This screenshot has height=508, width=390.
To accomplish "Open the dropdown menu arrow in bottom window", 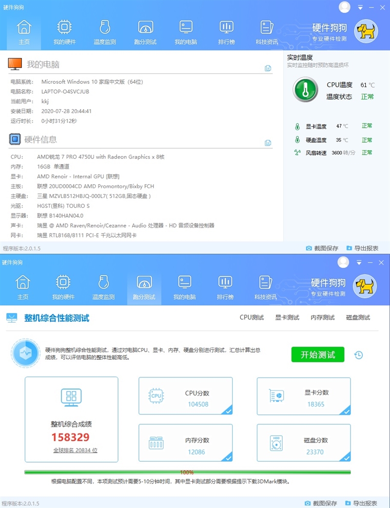I will (359, 262).
